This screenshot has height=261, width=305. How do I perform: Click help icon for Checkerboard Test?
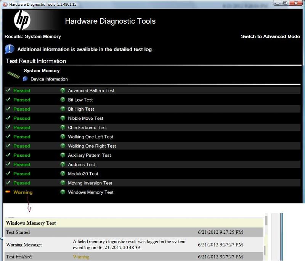pos(63,127)
